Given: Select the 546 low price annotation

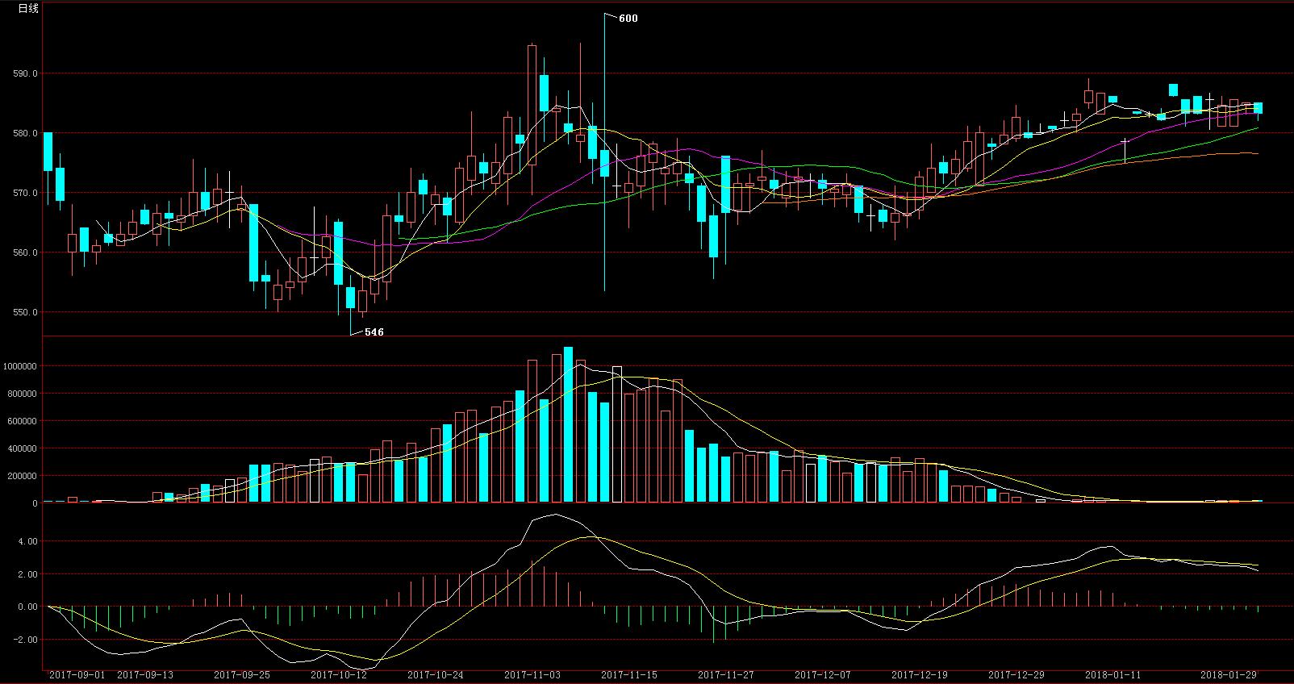Looking at the screenshot, I should point(374,332).
